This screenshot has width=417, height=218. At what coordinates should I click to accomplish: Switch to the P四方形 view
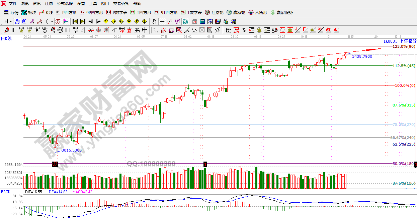66,12
